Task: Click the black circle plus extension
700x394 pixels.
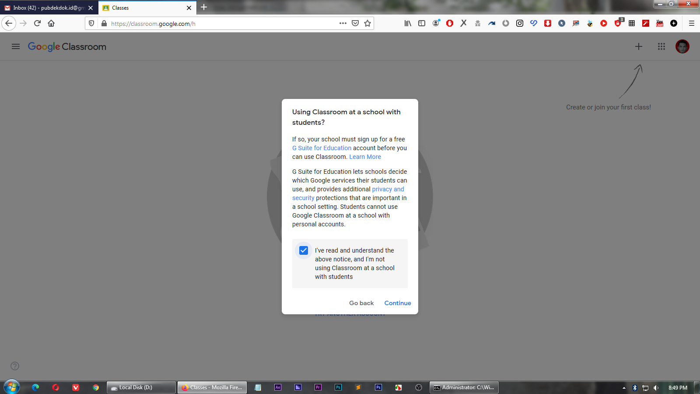Action: (x=674, y=23)
